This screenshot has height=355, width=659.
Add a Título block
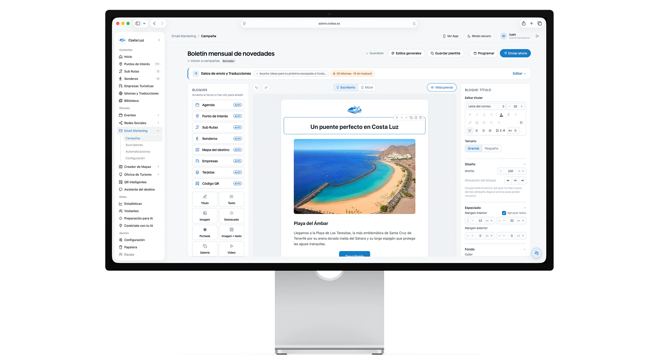205,199
